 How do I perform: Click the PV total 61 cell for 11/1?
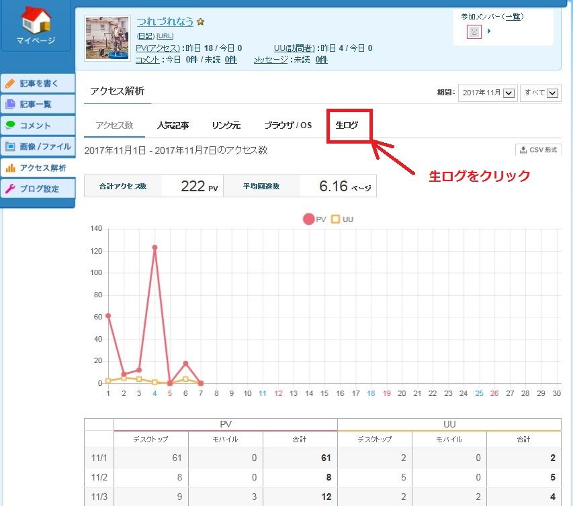(x=300, y=458)
